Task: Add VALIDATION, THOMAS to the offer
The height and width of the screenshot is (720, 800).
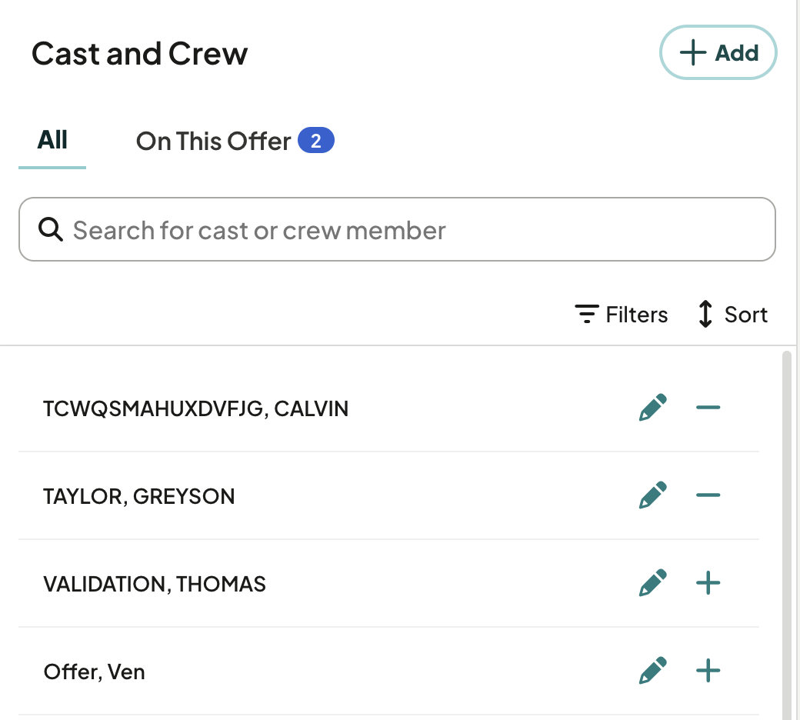Action: point(708,583)
